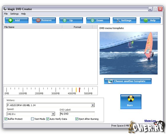The width and height of the screenshot is (166, 134).
Task: Open the Writers drive dropdown
Action: point(93,105)
